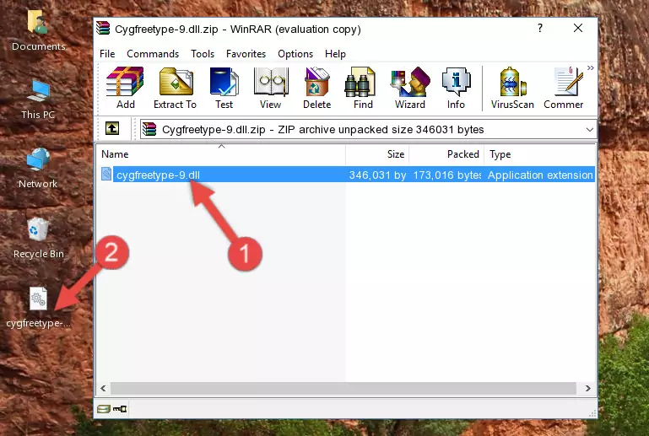Click the Application extension type cell

[x=540, y=175]
